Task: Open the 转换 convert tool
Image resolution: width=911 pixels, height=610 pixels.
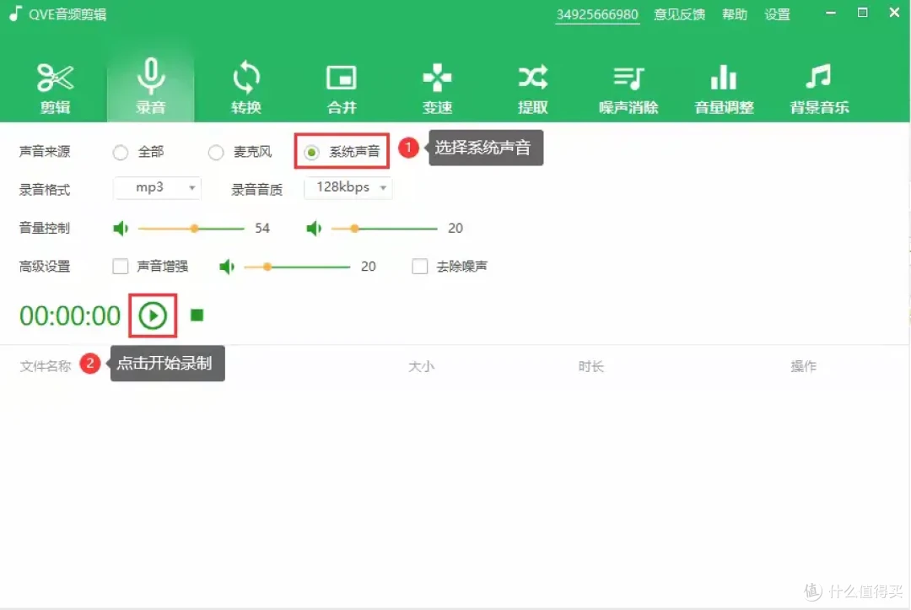Action: (x=245, y=89)
